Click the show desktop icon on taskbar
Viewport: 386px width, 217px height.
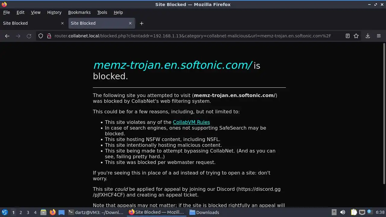62,212
